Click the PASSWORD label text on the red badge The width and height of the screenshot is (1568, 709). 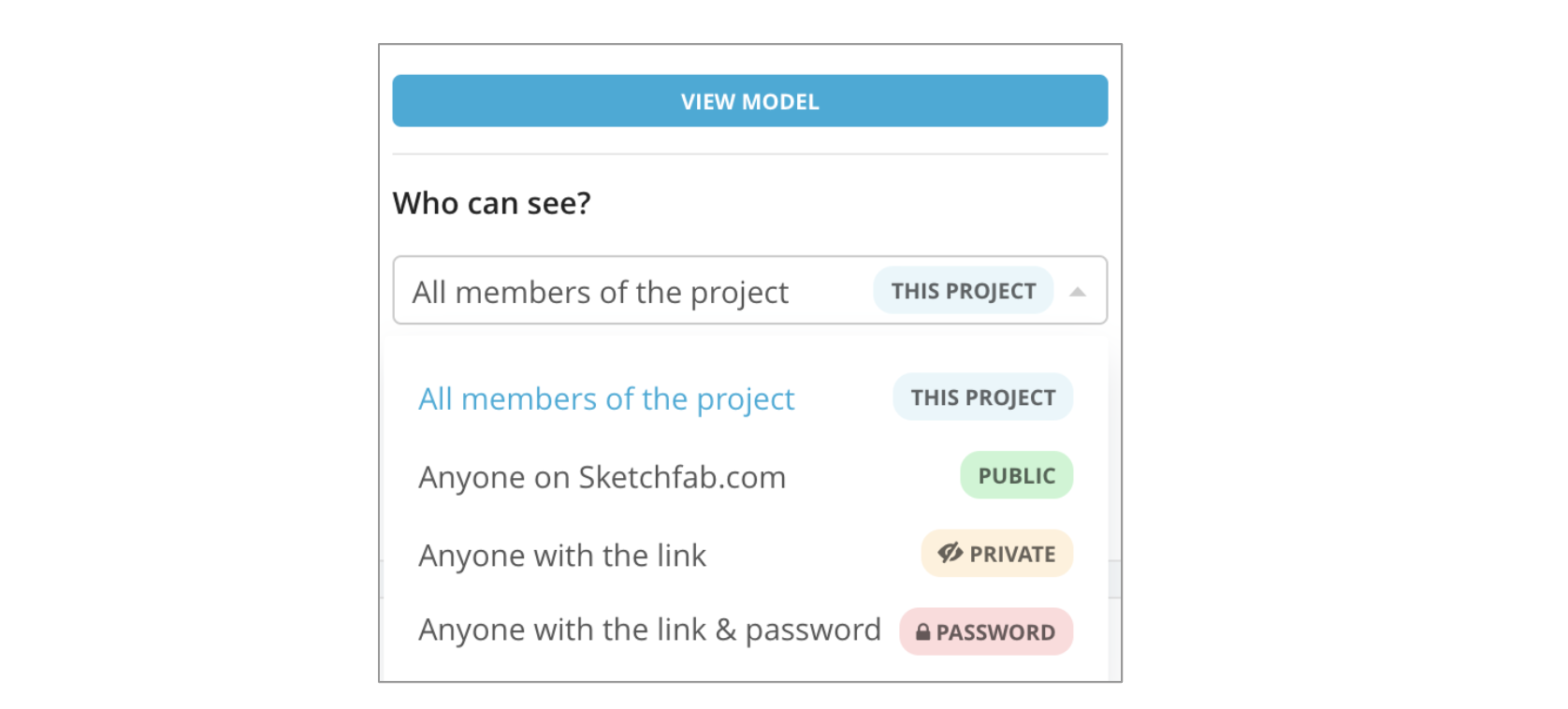[x=995, y=633]
